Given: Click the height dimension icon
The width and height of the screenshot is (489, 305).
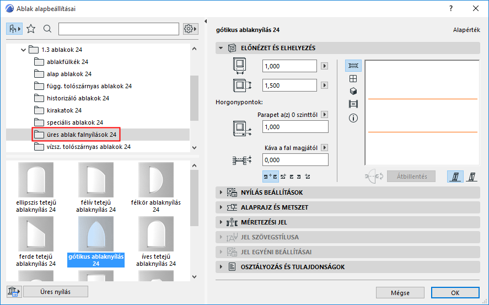Looking at the screenshot, I should 242,85.
